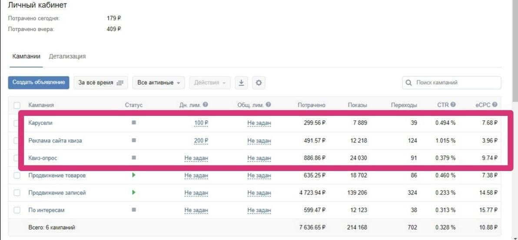Click the Поиск кампаний search field
This screenshot has width=518, height=240.
tap(455, 82)
